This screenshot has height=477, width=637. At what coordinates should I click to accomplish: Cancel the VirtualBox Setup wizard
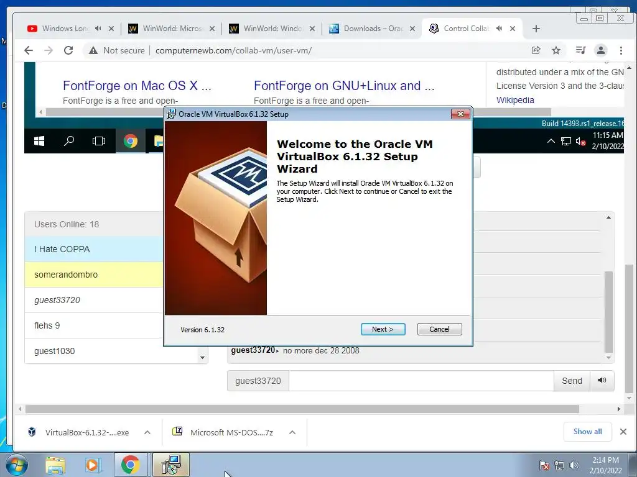tap(439, 329)
